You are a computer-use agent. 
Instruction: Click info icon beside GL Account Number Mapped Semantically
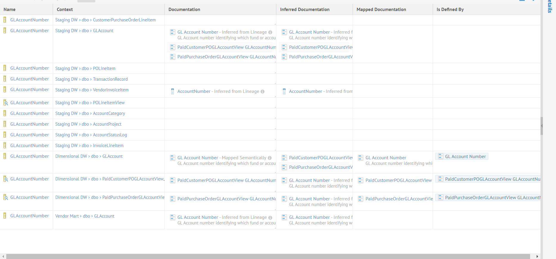[x=270, y=158]
